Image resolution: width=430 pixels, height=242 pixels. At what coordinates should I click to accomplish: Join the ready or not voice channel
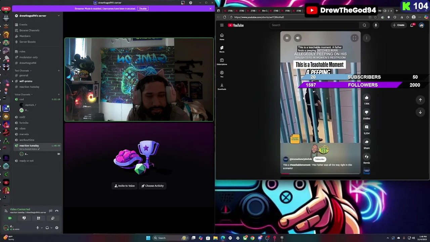[27, 161]
